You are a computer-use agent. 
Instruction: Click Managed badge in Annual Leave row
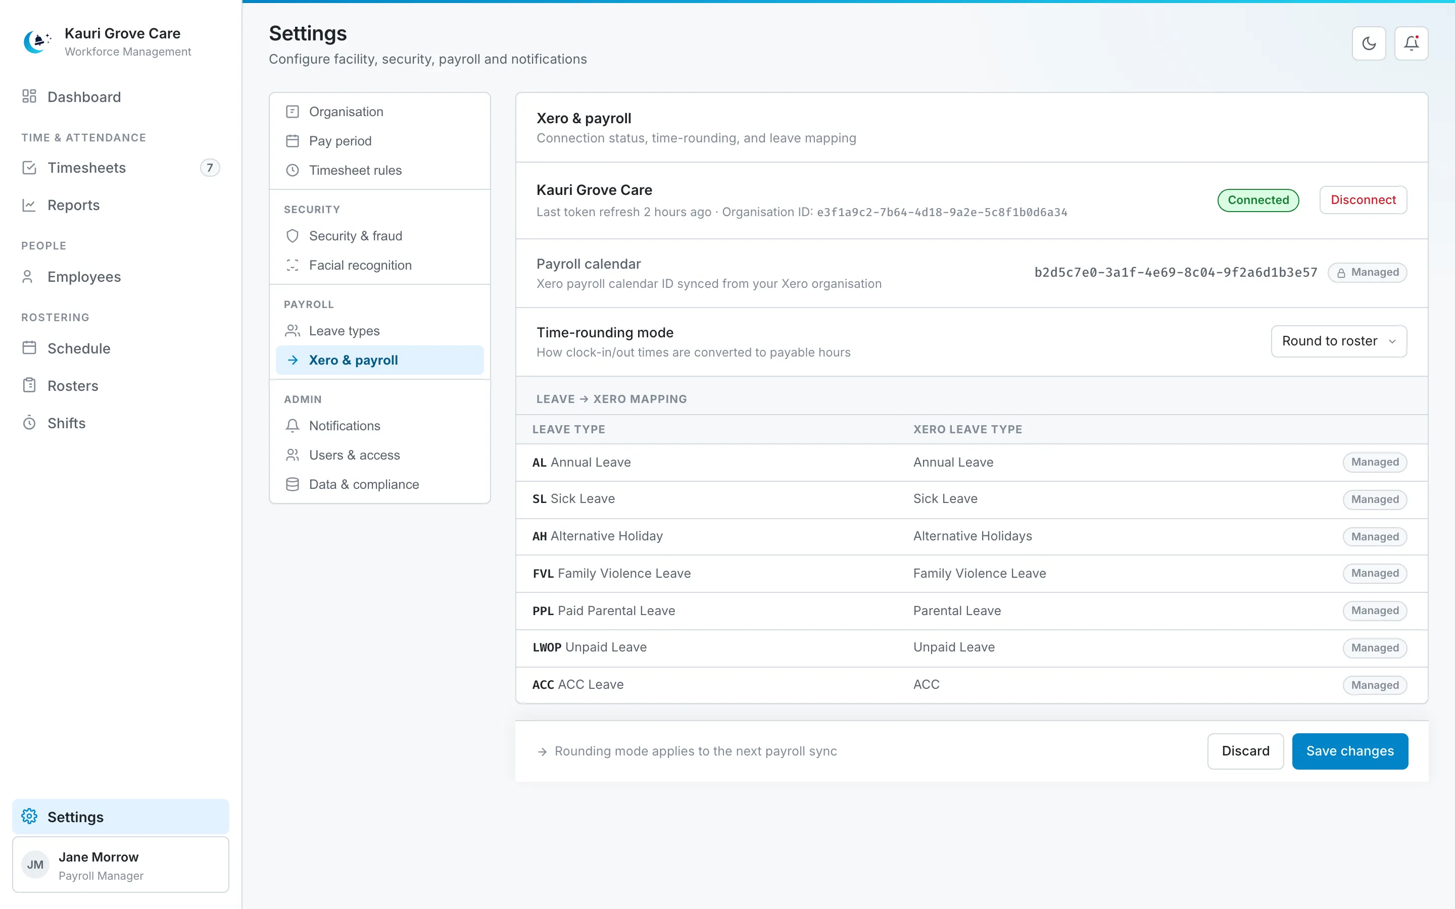[x=1375, y=462]
